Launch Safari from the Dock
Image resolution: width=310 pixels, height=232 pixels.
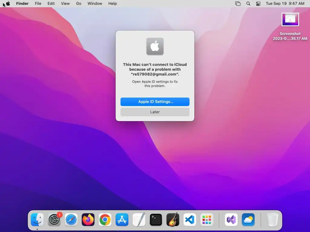click(x=71, y=220)
